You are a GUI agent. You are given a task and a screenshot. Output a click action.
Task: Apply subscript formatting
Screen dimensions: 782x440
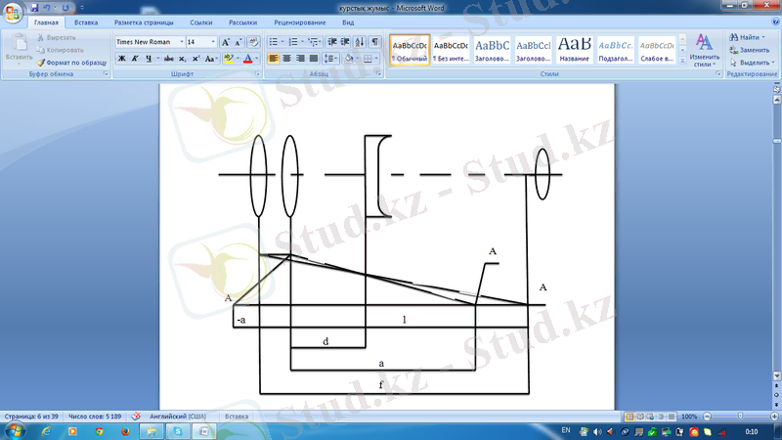183,59
